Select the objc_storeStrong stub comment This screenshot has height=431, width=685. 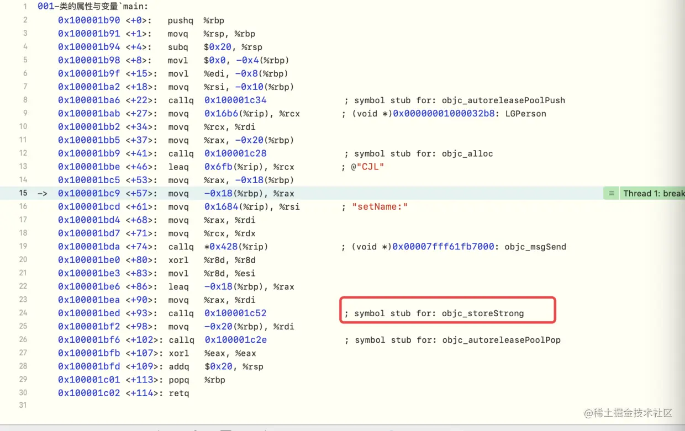point(434,313)
